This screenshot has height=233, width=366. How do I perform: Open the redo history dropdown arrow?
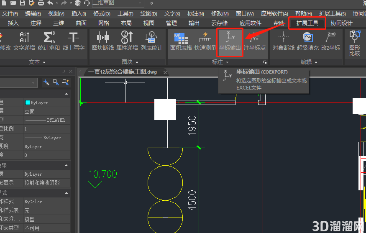pos(71,3)
